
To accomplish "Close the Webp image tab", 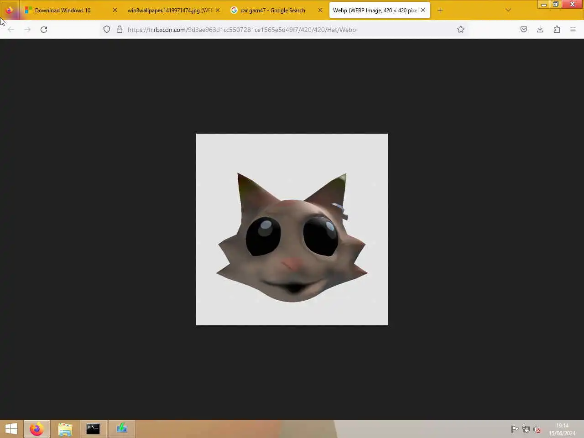I will tap(423, 10).
